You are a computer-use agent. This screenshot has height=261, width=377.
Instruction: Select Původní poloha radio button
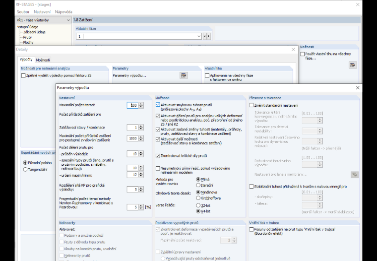click(25, 163)
